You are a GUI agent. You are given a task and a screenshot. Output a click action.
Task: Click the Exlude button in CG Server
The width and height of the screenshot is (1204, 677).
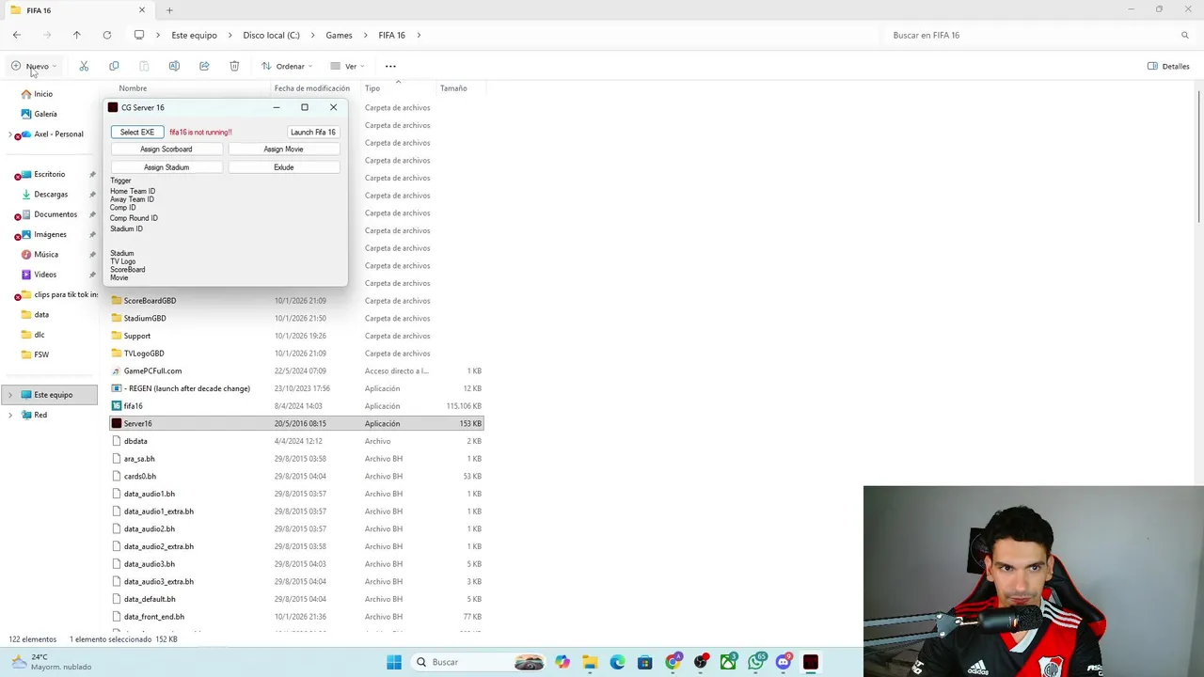283,167
